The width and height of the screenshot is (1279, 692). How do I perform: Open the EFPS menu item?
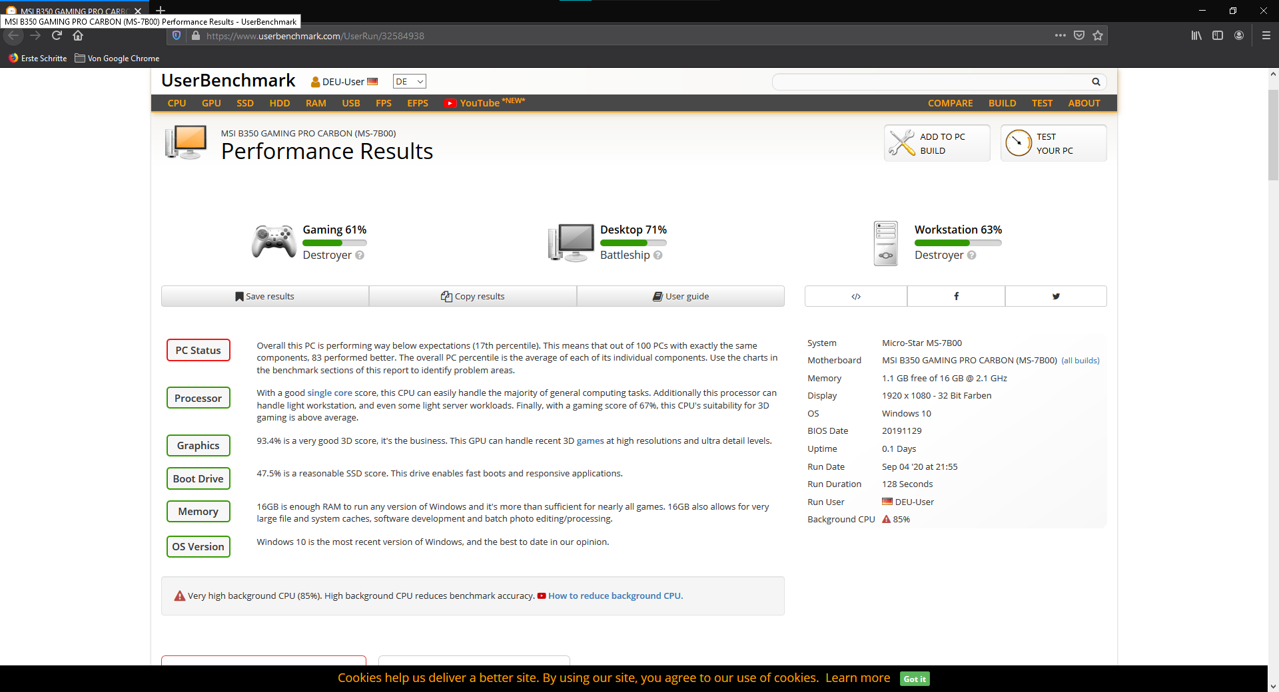pos(418,103)
